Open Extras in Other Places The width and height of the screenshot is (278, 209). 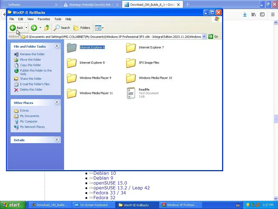[24, 110]
